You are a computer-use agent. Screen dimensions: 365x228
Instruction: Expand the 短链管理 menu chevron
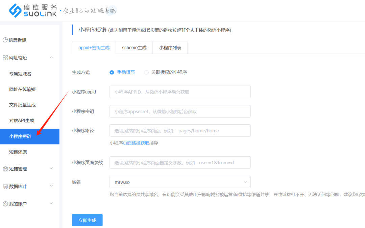pyautogui.click(x=51, y=168)
